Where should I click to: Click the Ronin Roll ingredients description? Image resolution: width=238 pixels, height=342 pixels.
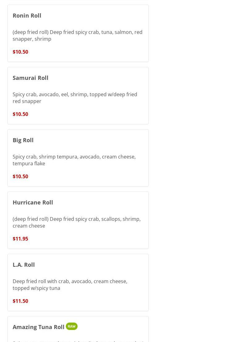tap(77, 35)
